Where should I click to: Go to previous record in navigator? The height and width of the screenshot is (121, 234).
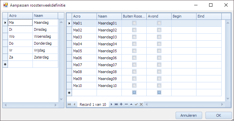(x=74, y=104)
